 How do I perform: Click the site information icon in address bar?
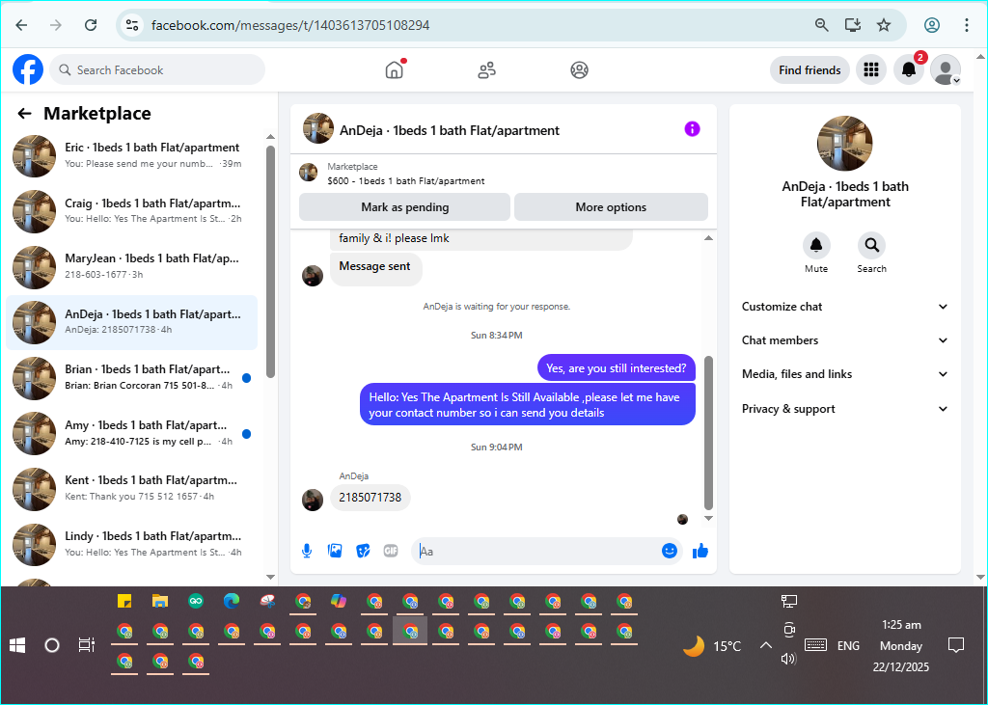(131, 25)
